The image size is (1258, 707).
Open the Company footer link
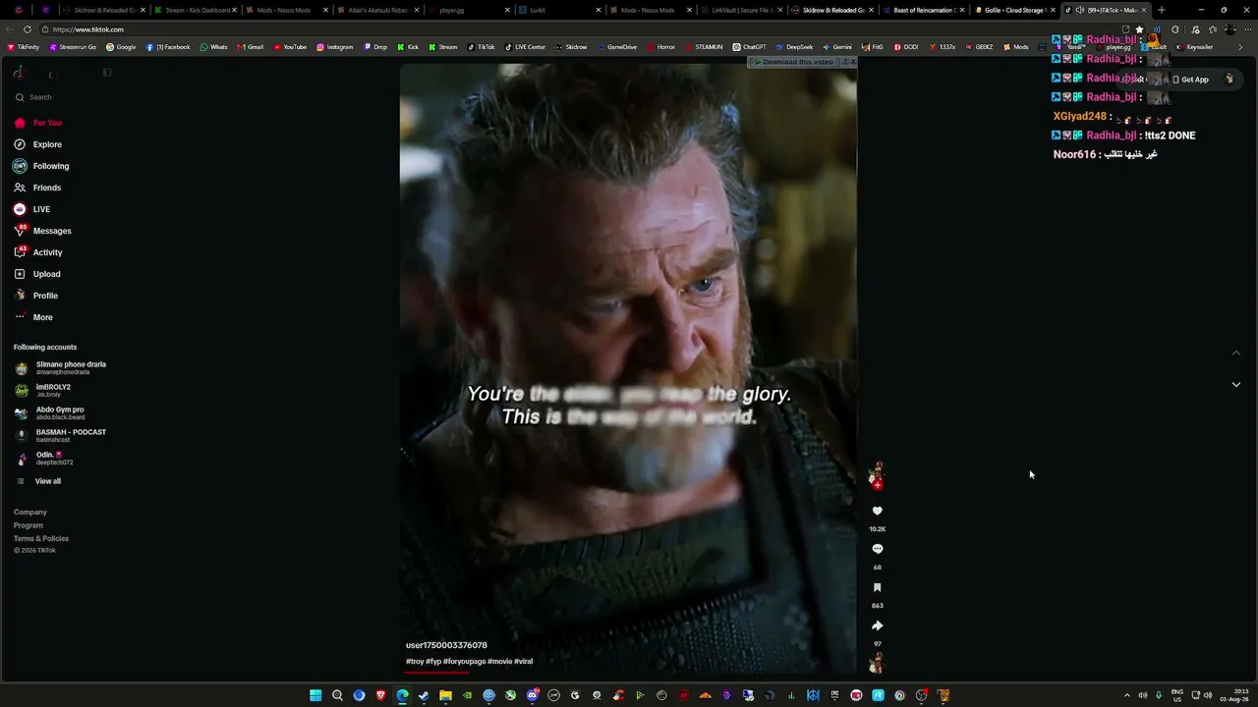pyautogui.click(x=30, y=513)
